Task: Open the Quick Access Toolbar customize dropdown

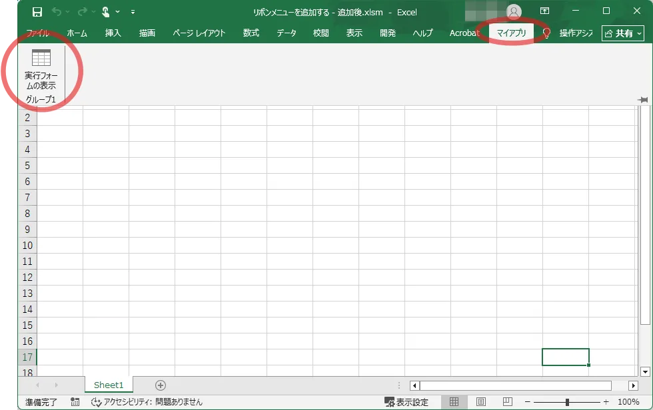Action: tap(133, 11)
